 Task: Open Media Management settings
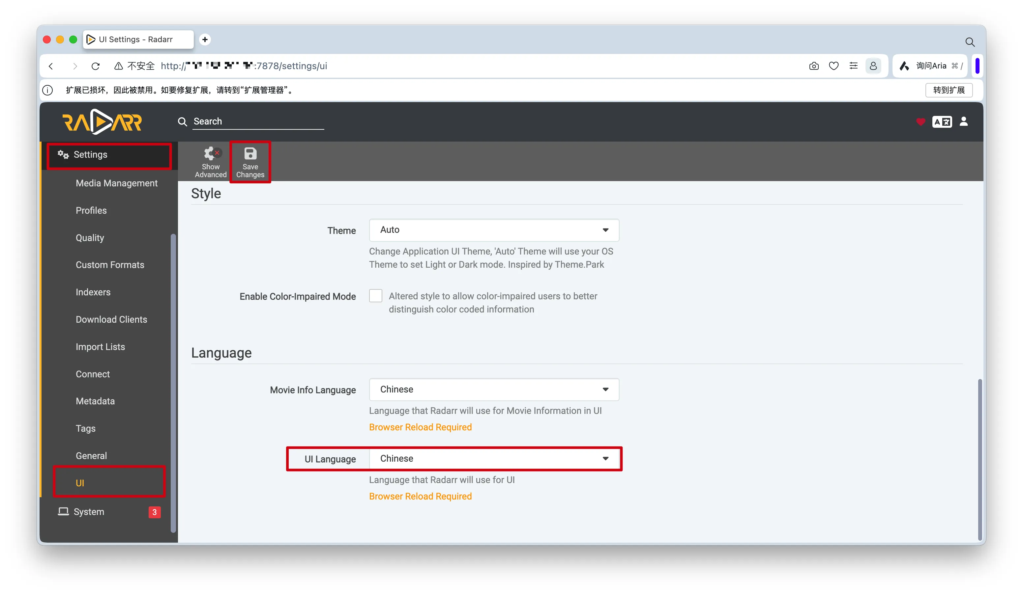pyautogui.click(x=117, y=183)
